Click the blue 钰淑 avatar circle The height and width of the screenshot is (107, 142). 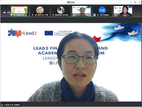(x=102, y=10)
